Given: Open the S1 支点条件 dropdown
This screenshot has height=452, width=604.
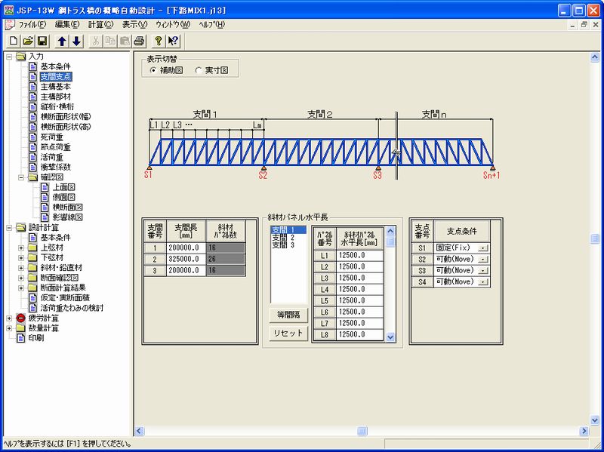Looking at the screenshot, I should (x=482, y=248).
